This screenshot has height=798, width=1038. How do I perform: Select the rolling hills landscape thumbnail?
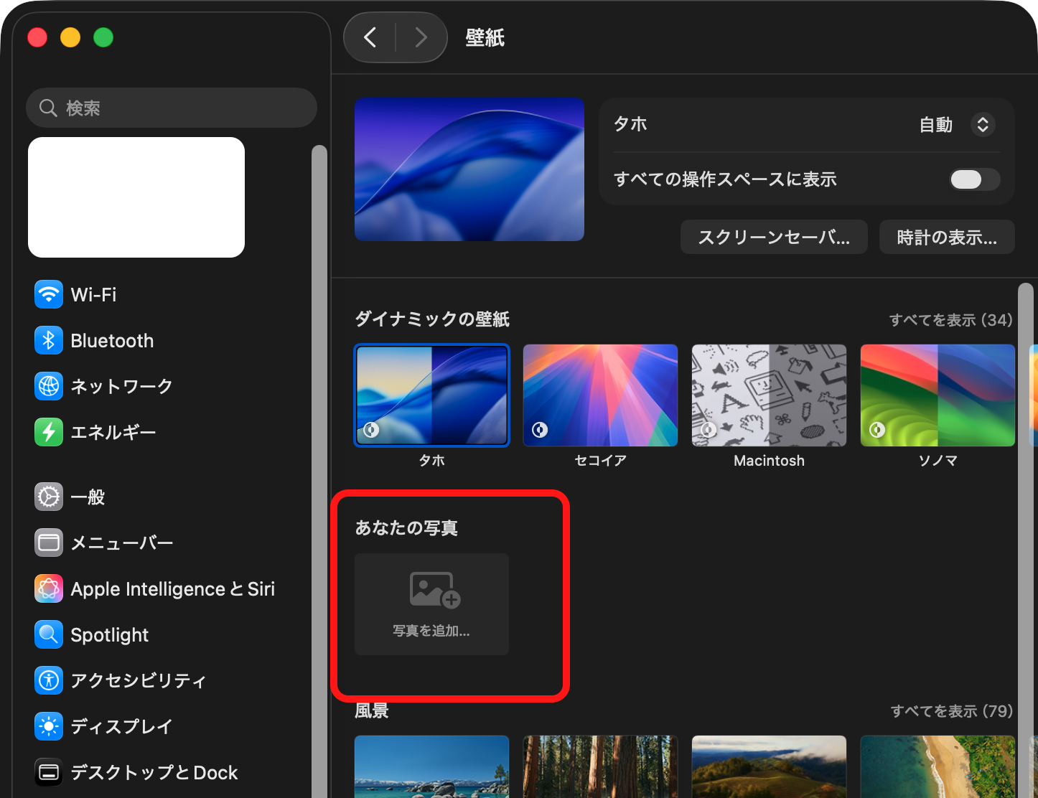tap(769, 766)
